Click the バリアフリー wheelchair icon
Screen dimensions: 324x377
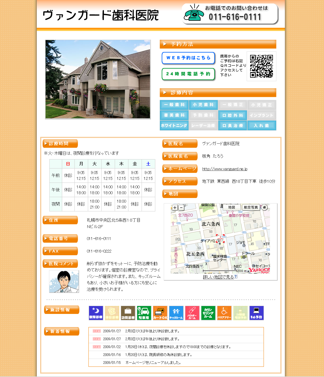tap(224, 313)
